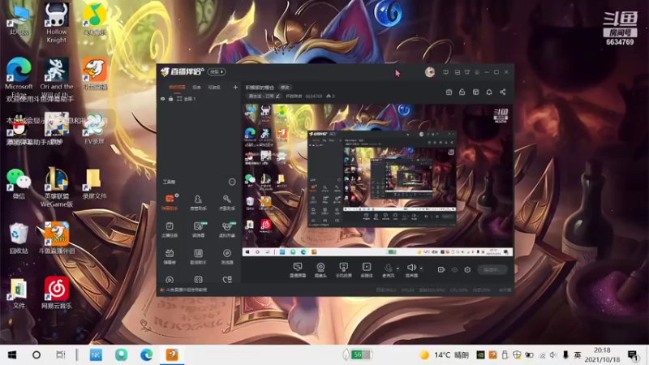Open the hamburger menu in the companion title bar

tap(477, 72)
